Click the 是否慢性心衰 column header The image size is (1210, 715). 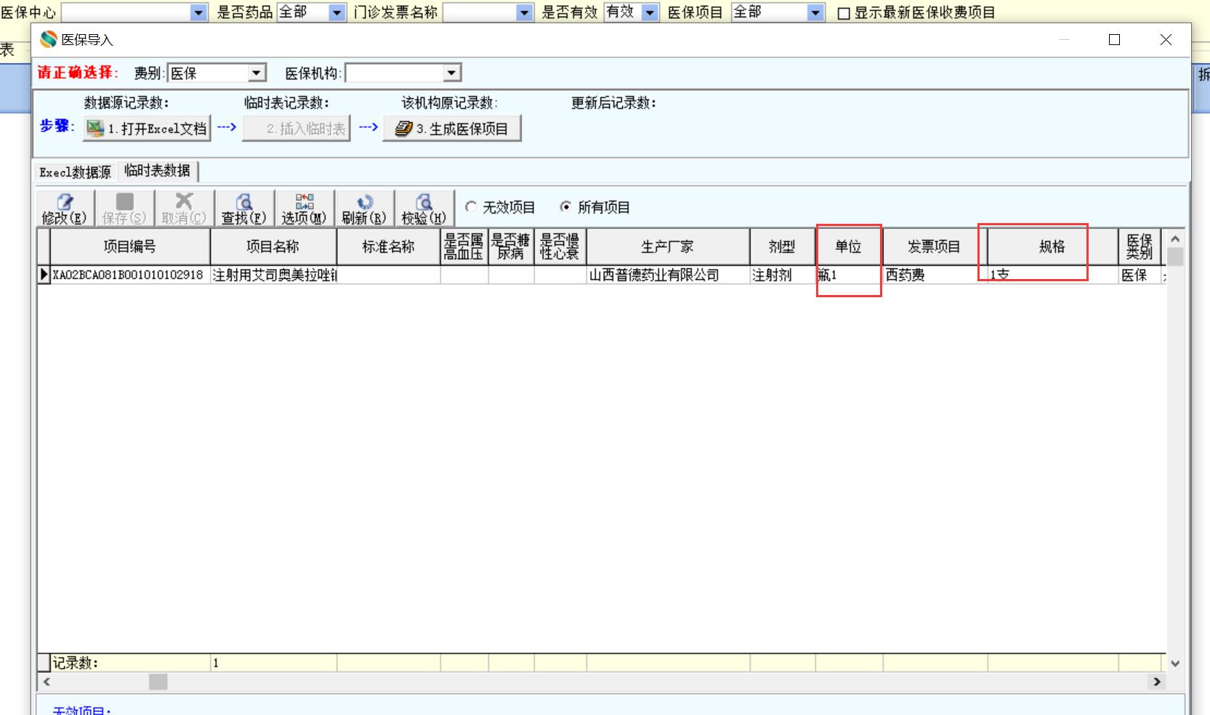pyautogui.click(x=560, y=247)
